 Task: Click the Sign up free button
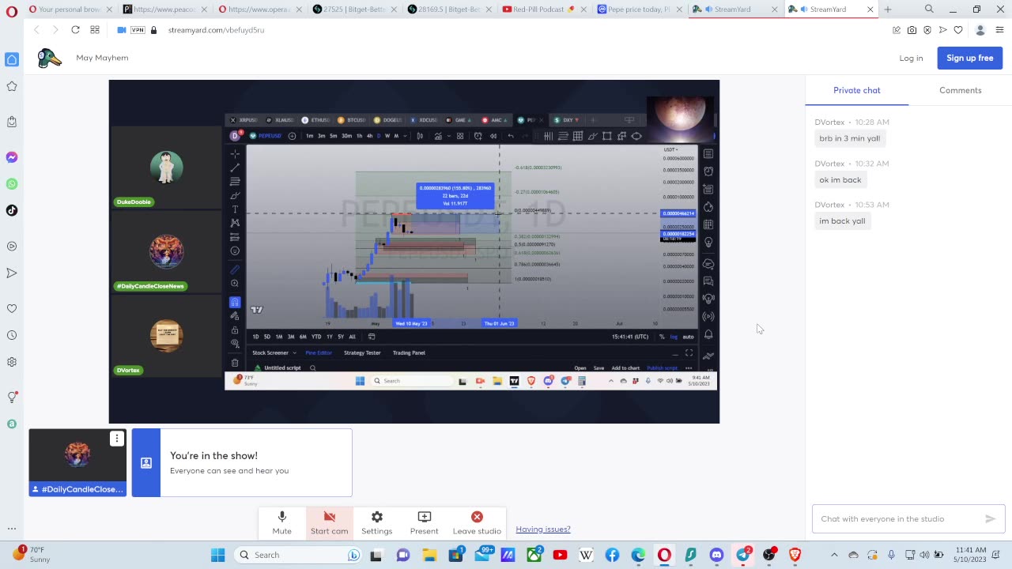(970, 58)
